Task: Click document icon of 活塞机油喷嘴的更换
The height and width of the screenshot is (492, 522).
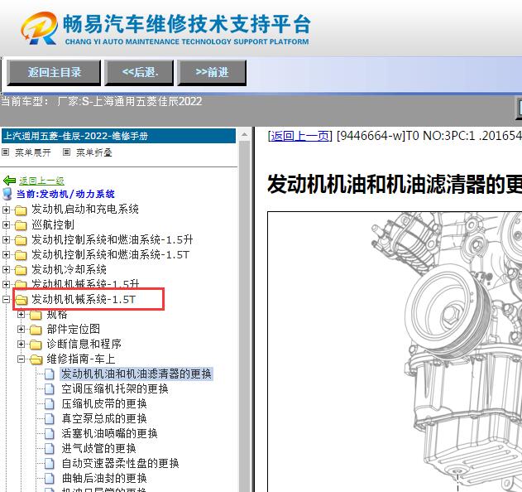Action: 50,434
